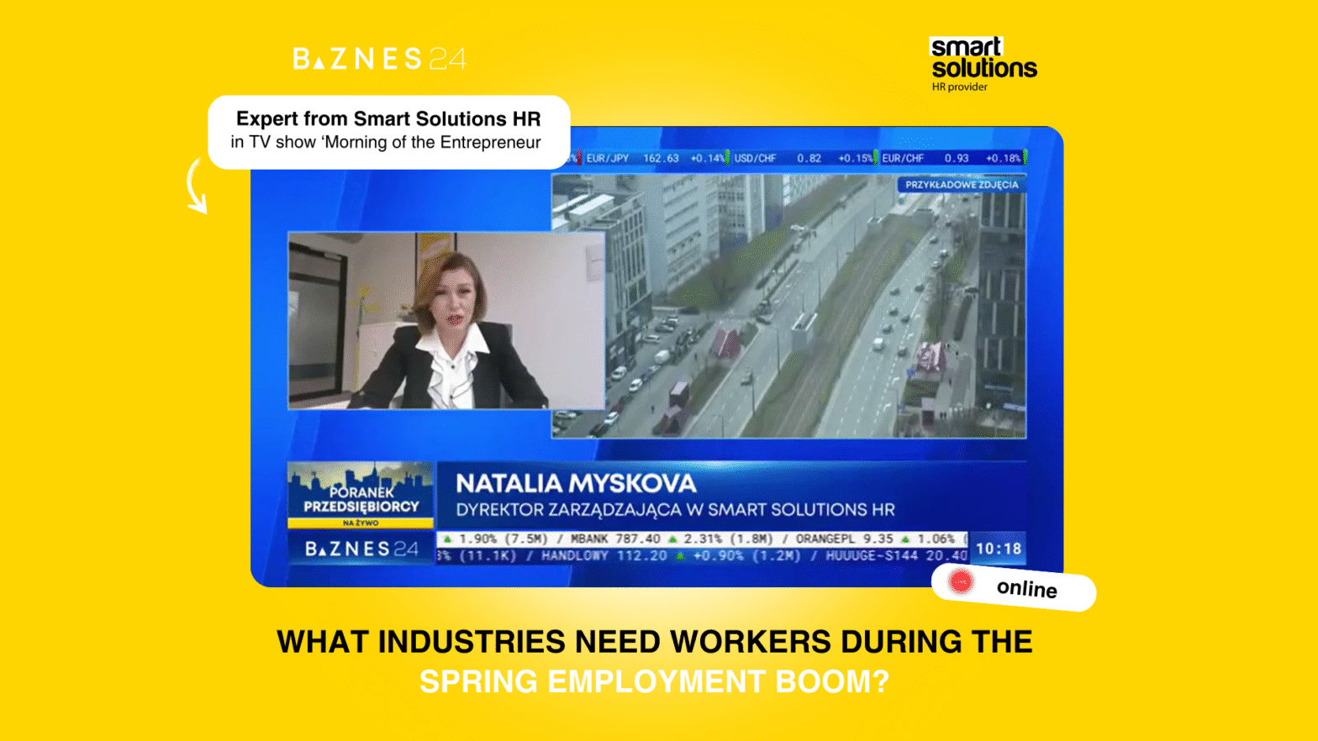The image size is (1318, 741).
Task: Click the 'PRZYKŁADOWE ZDJĘCIA' label
Action: tap(962, 185)
